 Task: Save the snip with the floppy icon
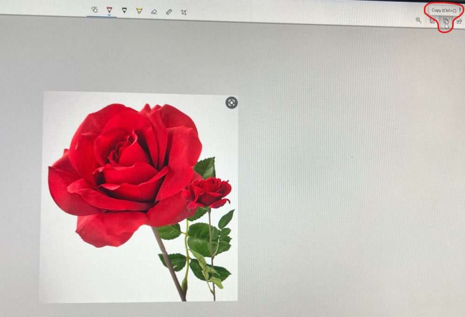tap(432, 21)
